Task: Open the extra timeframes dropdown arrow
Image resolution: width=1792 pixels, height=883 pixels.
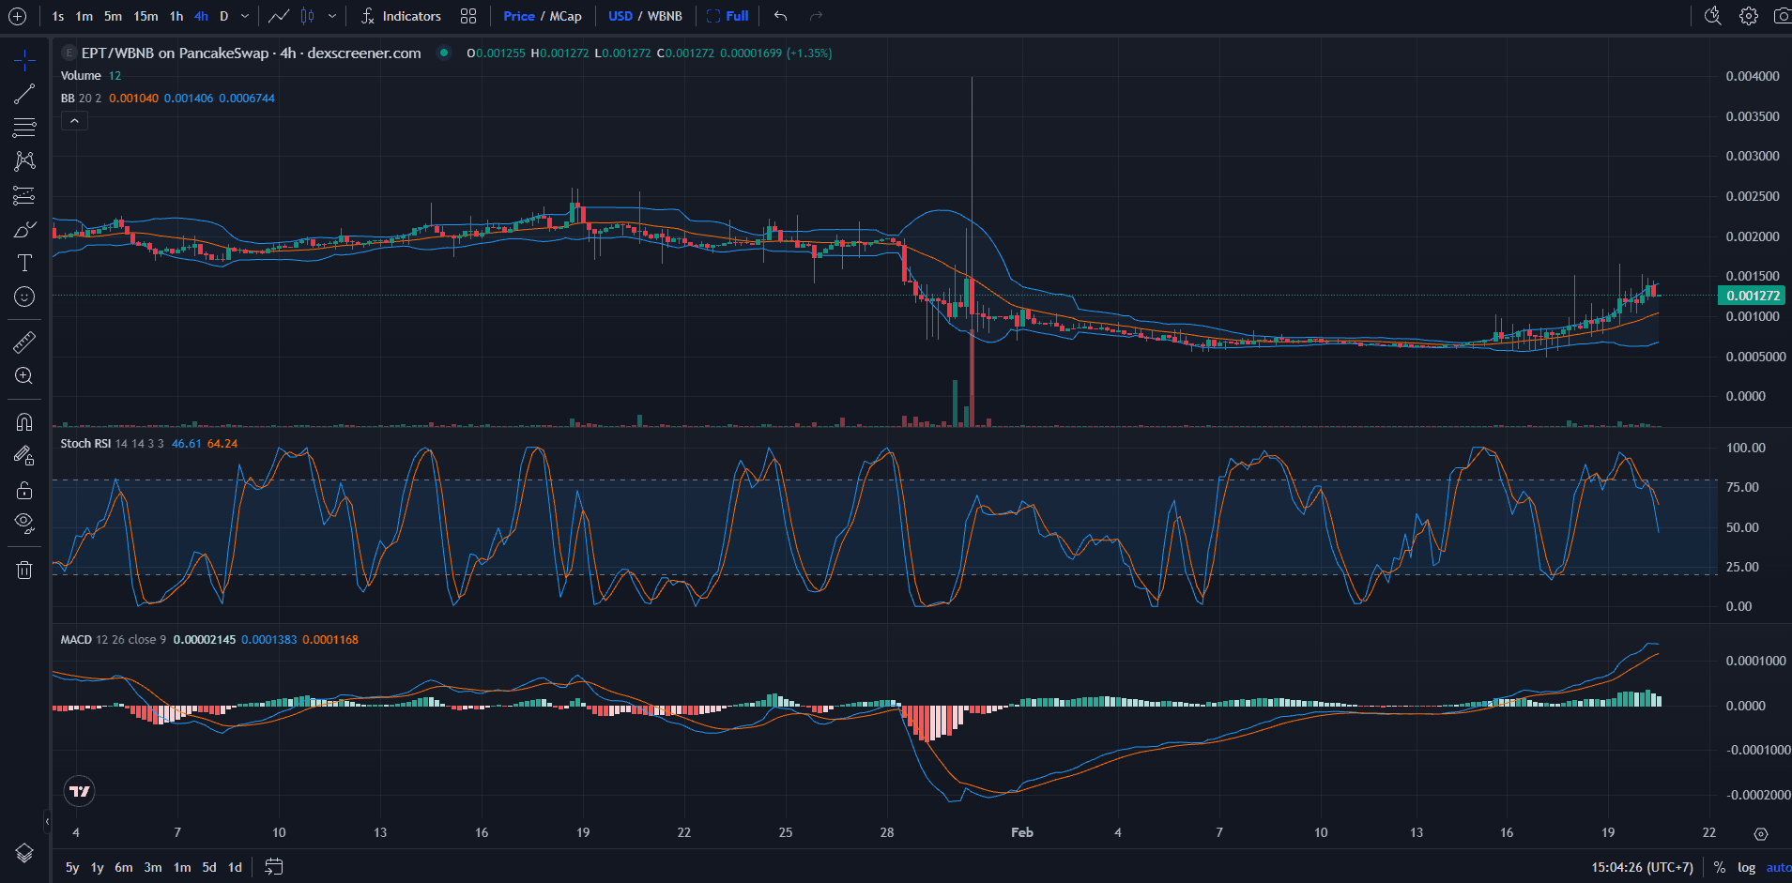Action: pos(243,16)
